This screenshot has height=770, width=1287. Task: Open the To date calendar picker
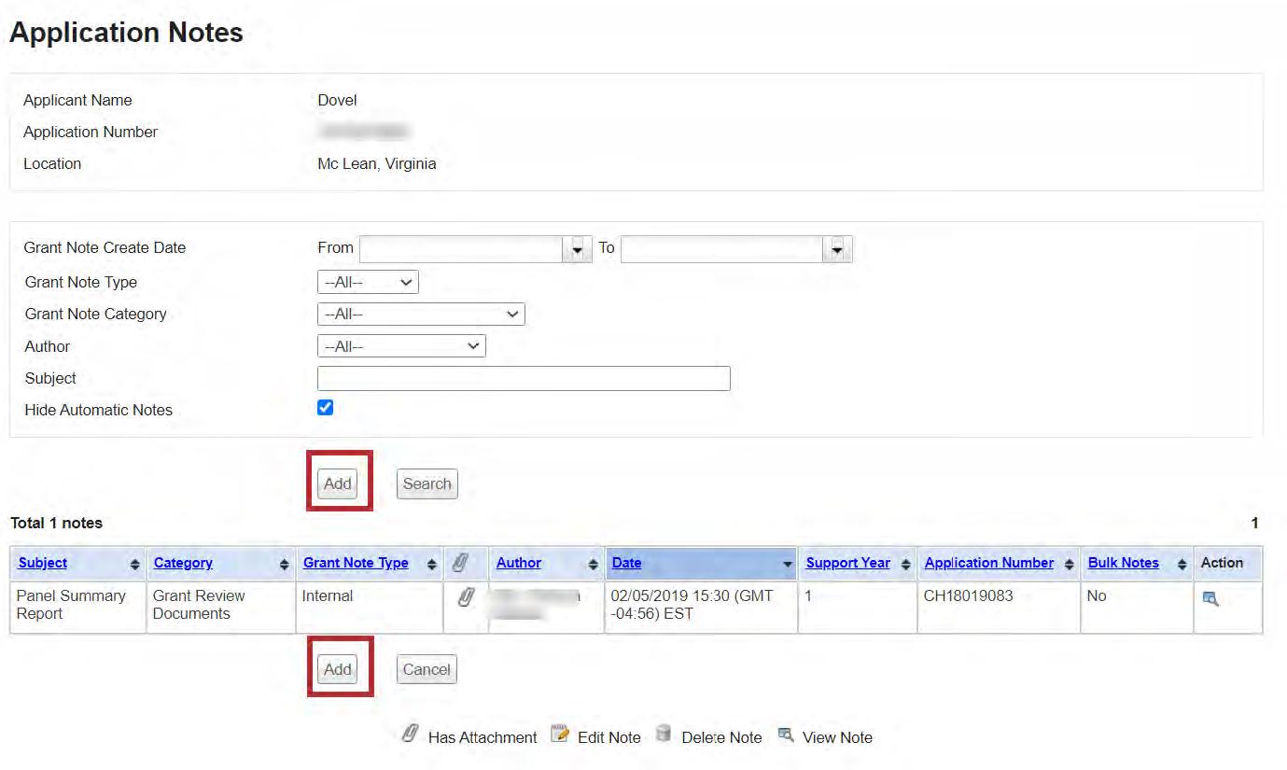tap(838, 249)
